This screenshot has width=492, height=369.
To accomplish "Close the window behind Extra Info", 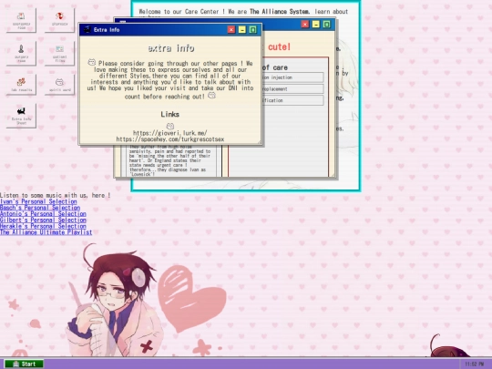I will 305,25.
